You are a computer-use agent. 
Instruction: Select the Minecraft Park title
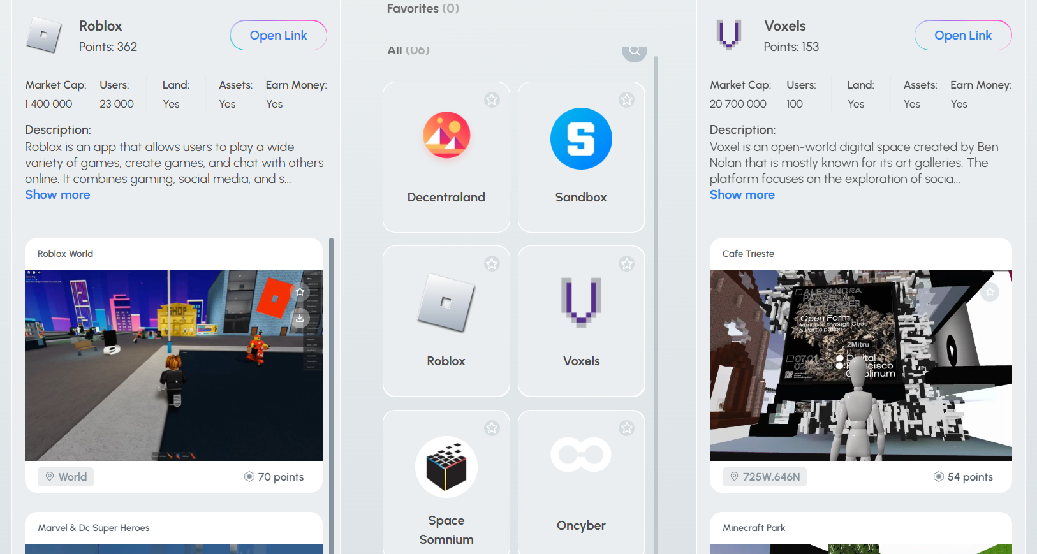point(754,528)
